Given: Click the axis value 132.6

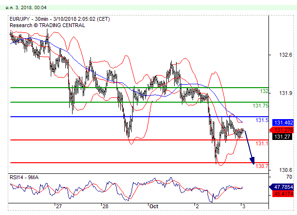Looking at the screenshot, I should coord(285,55).
